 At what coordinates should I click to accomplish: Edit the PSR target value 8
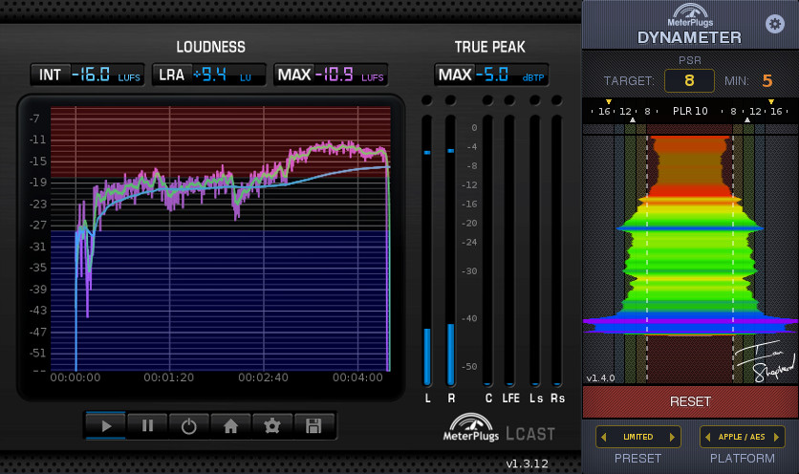689,80
